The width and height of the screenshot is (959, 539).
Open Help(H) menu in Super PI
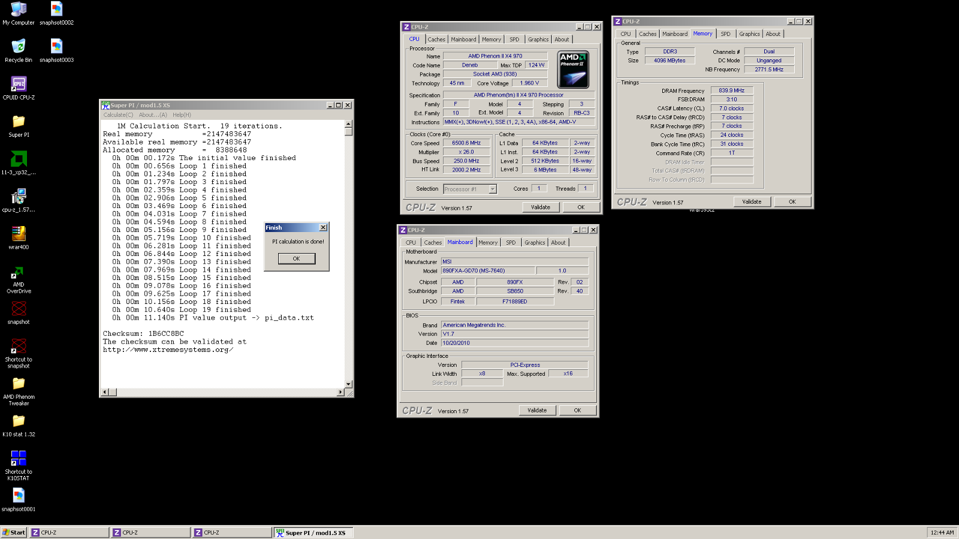182,115
